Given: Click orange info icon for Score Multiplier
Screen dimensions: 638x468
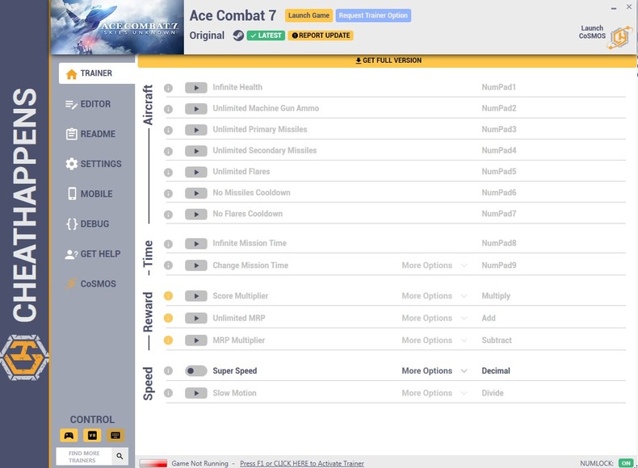Looking at the screenshot, I should tap(168, 296).
